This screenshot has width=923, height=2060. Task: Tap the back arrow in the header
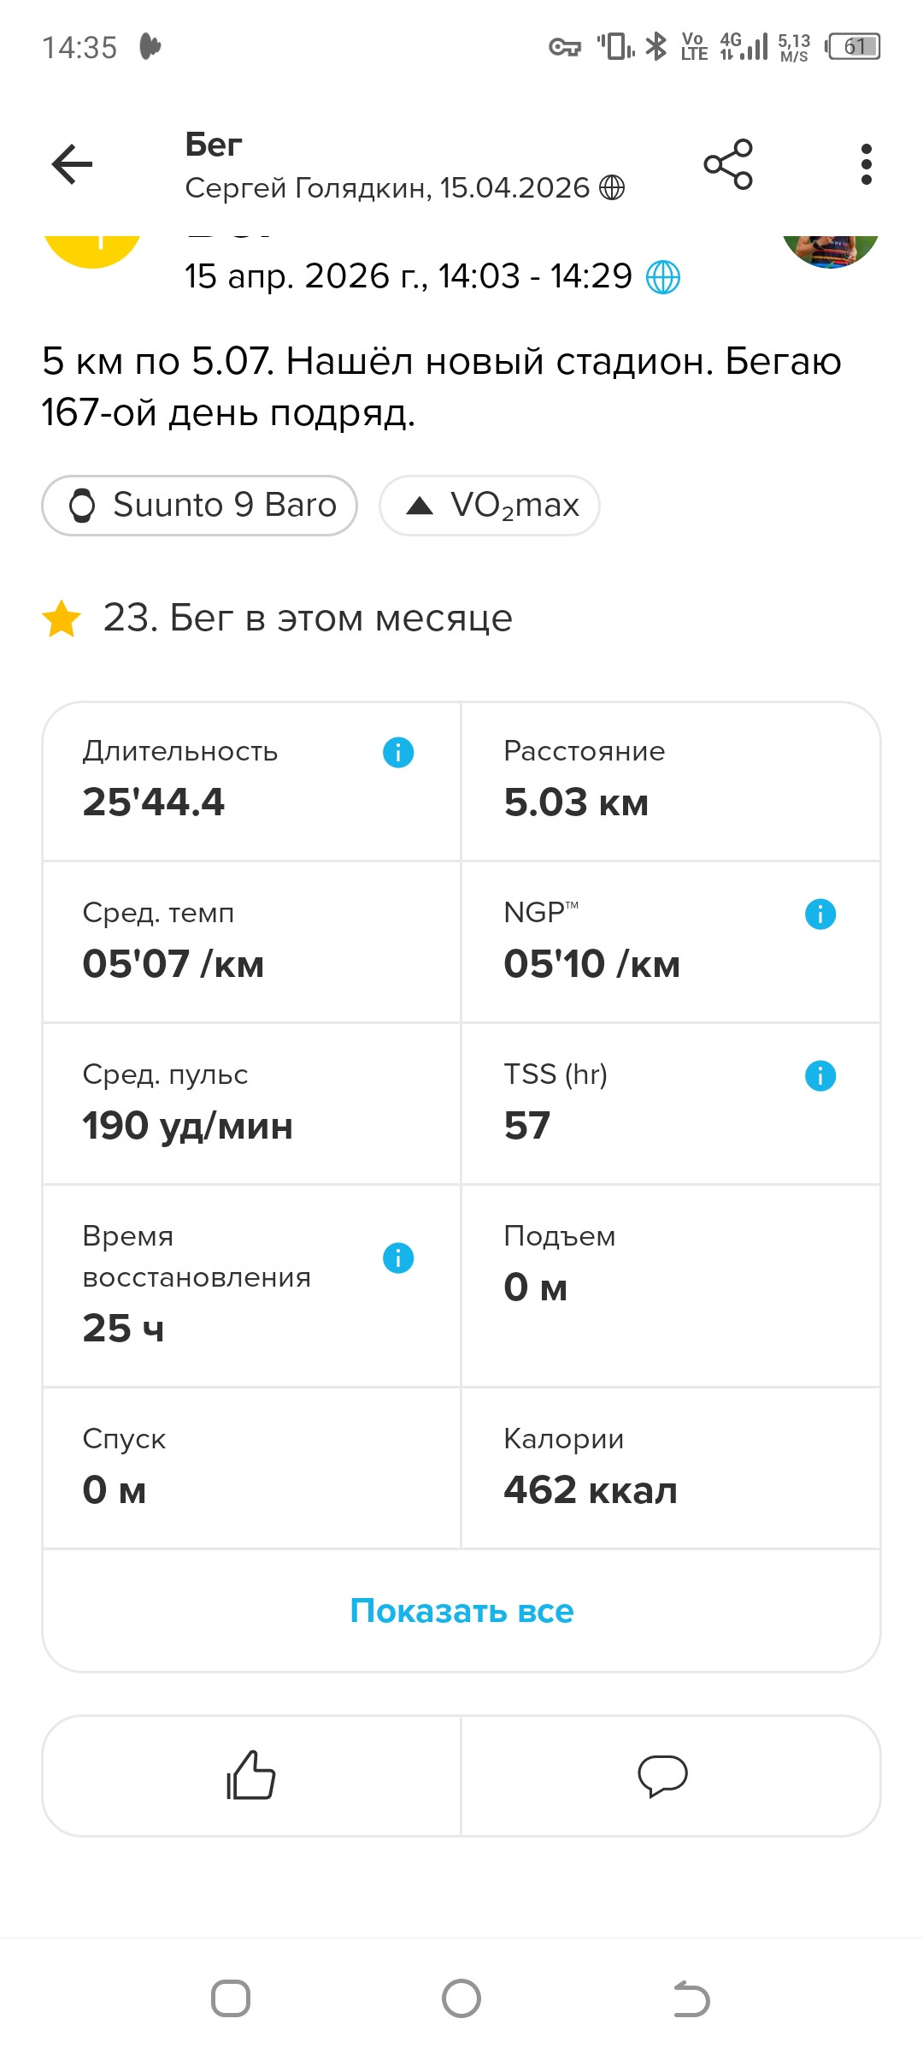click(x=72, y=164)
